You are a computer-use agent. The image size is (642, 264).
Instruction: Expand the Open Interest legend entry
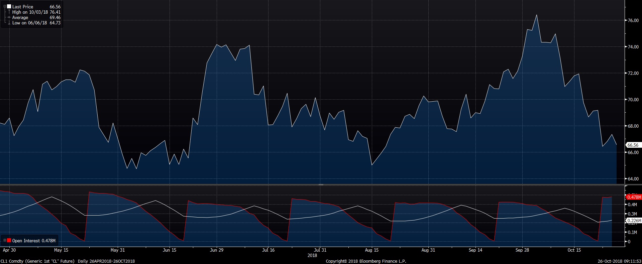coord(5,241)
